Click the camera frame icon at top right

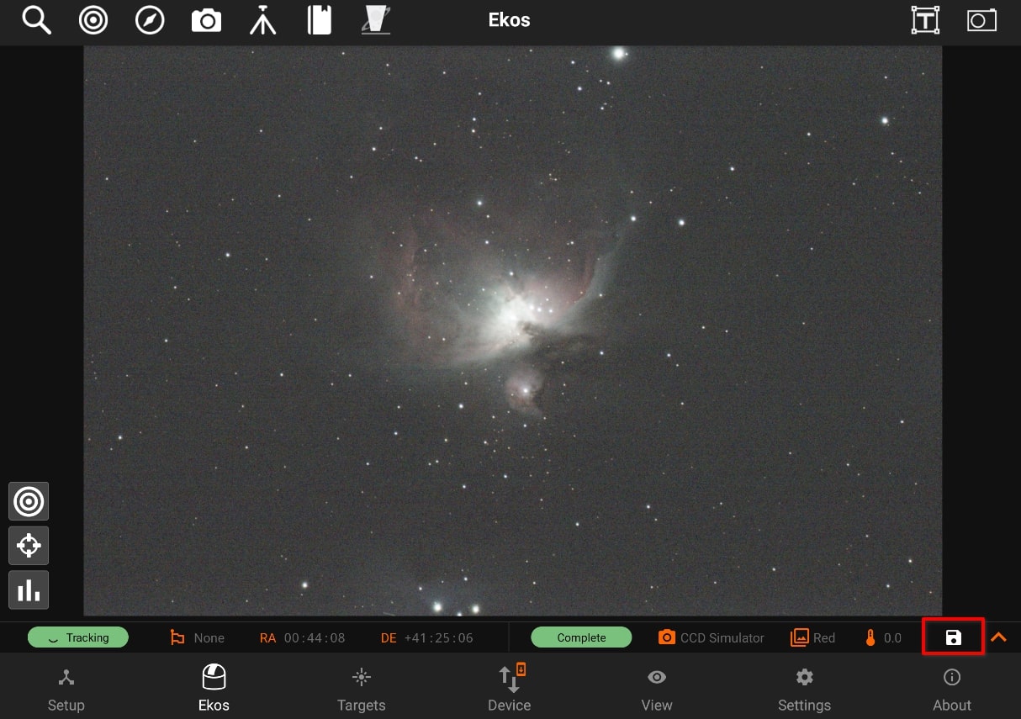click(x=981, y=20)
